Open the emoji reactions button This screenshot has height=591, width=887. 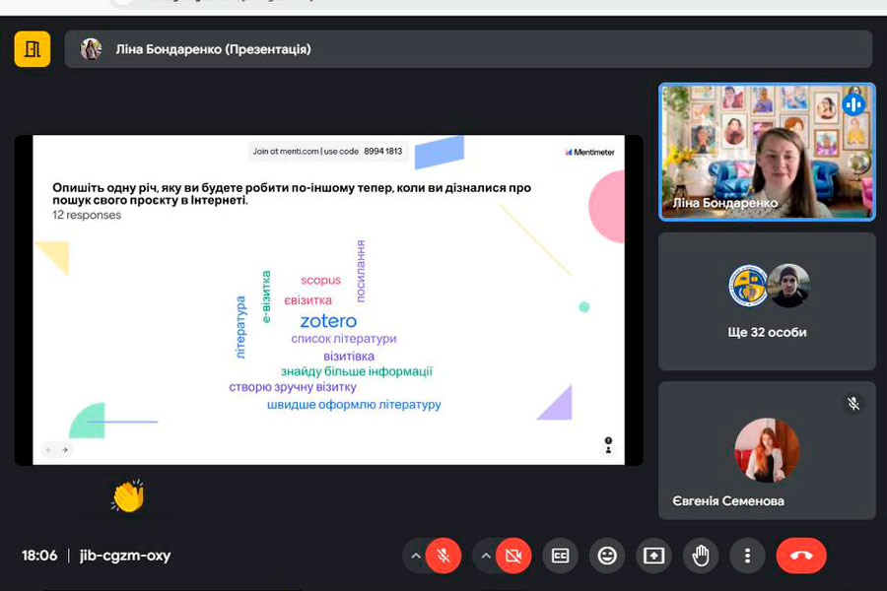(x=607, y=556)
